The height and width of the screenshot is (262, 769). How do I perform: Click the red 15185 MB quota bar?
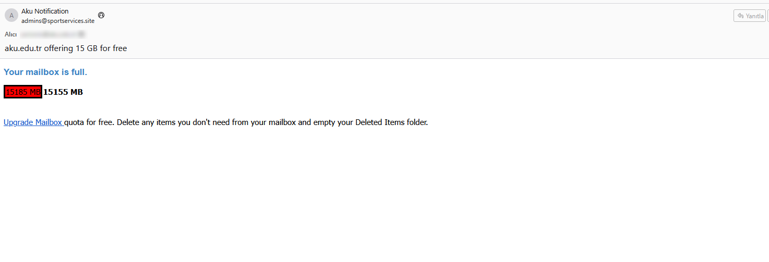point(23,92)
